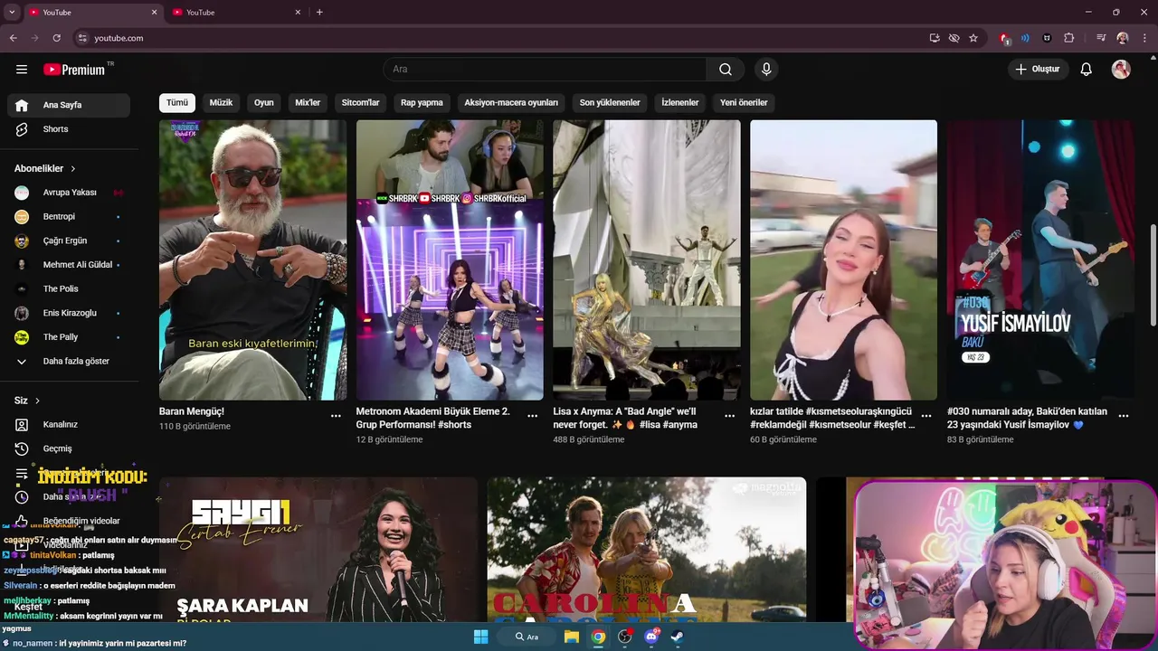Open the browser media controls icon
Screen dimensions: 1158x651
click(1101, 38)
